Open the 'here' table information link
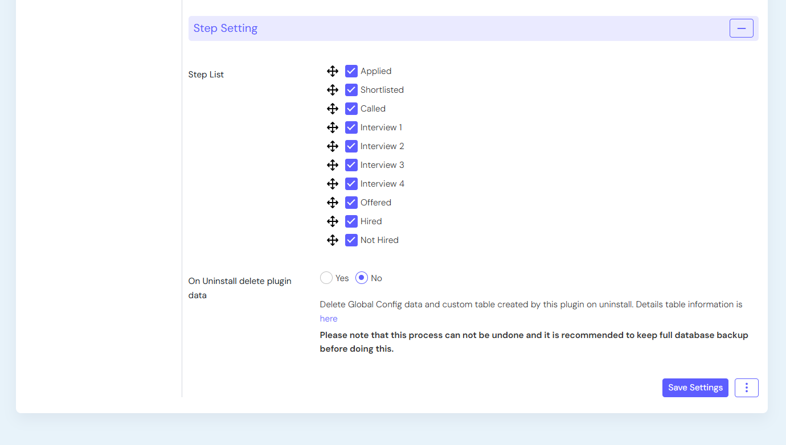Screen dimensions: 786x445 pos(329,319)
